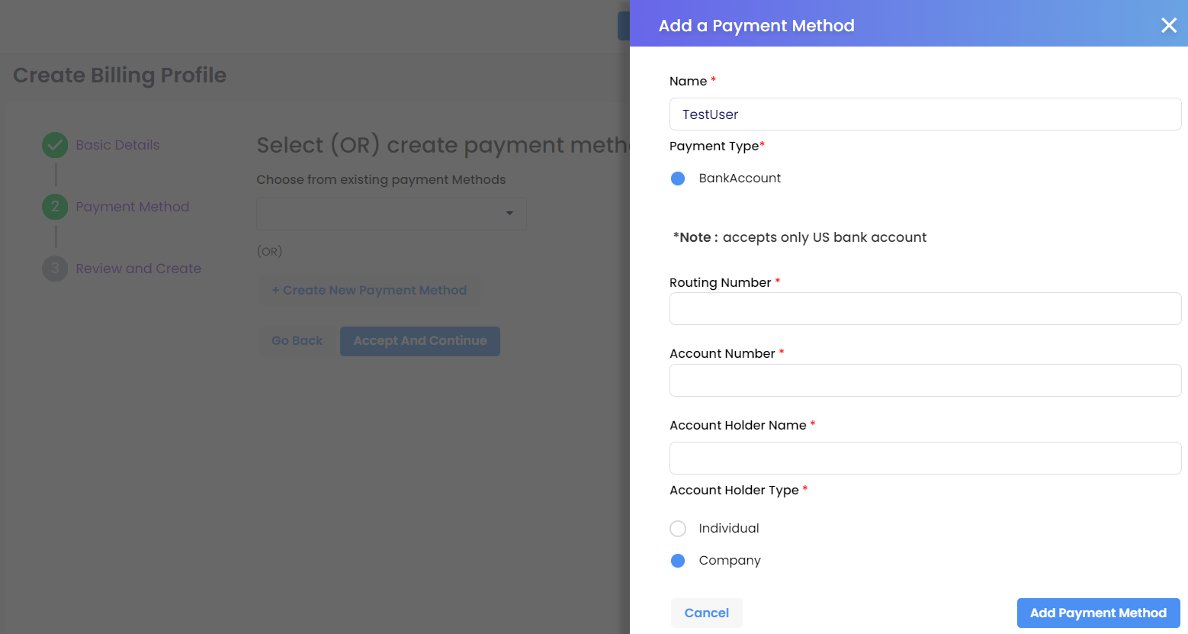Image resolution: width=1188 pixels, height=634 pixels.
Task: Click the Create Billing Profile heading
Action: click(120, 75)
